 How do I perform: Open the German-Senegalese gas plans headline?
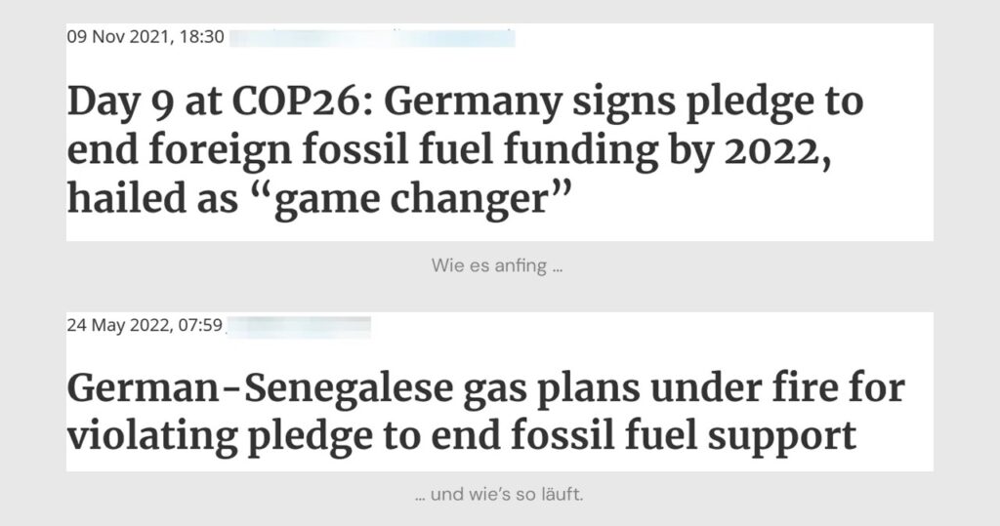(x=486, y=413)
